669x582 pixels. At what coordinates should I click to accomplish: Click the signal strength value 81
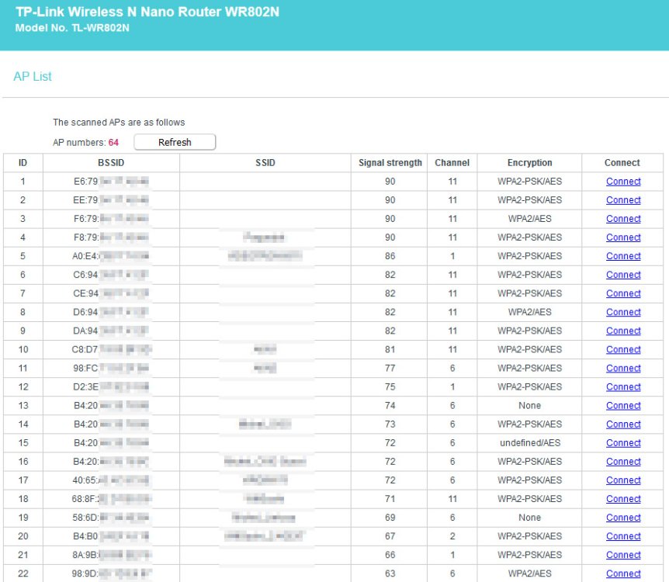click(390, 349)
